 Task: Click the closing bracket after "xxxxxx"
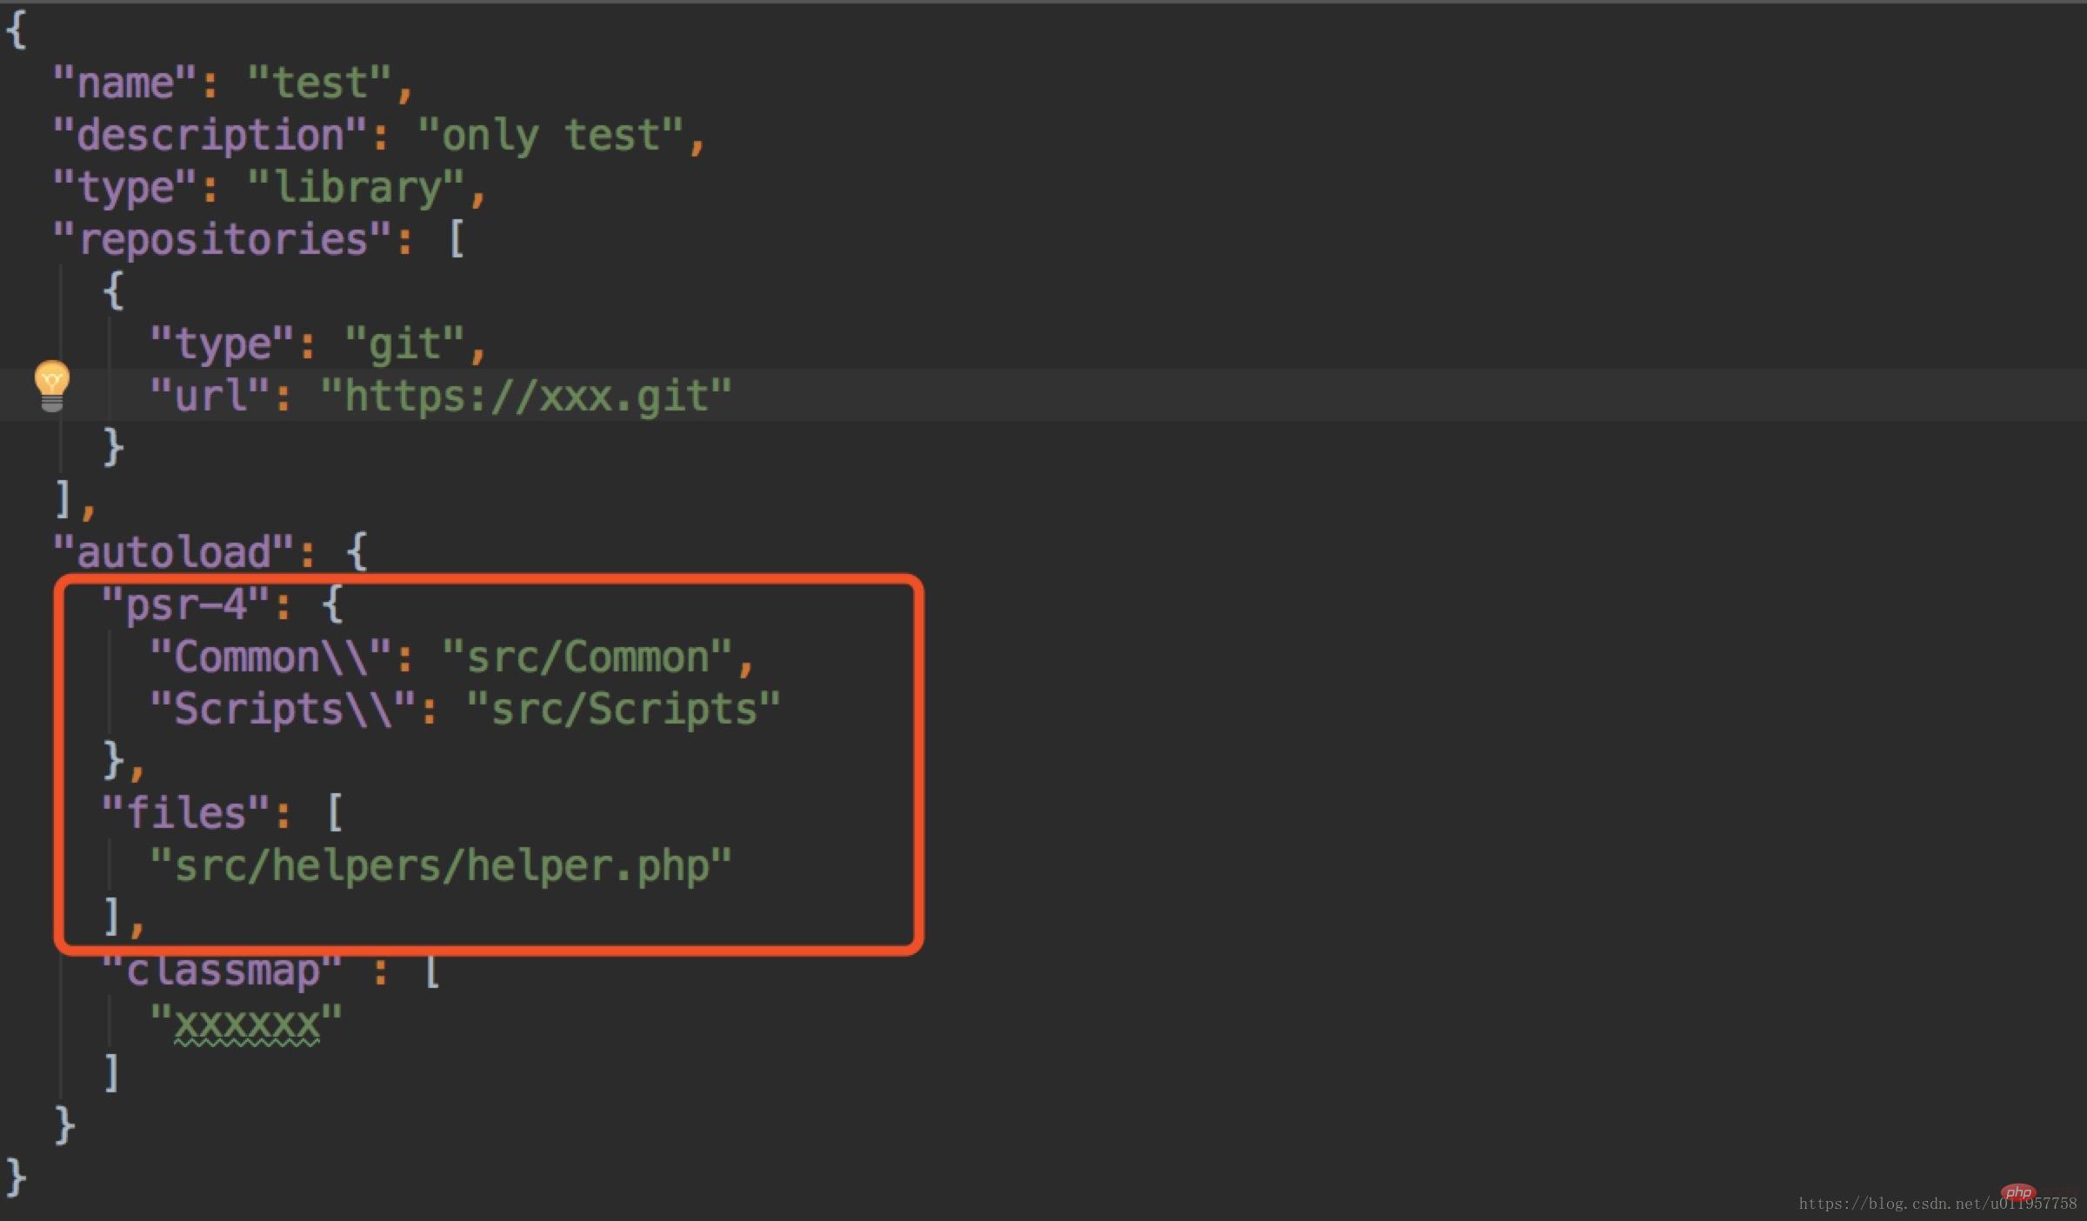click(111, 1073)
